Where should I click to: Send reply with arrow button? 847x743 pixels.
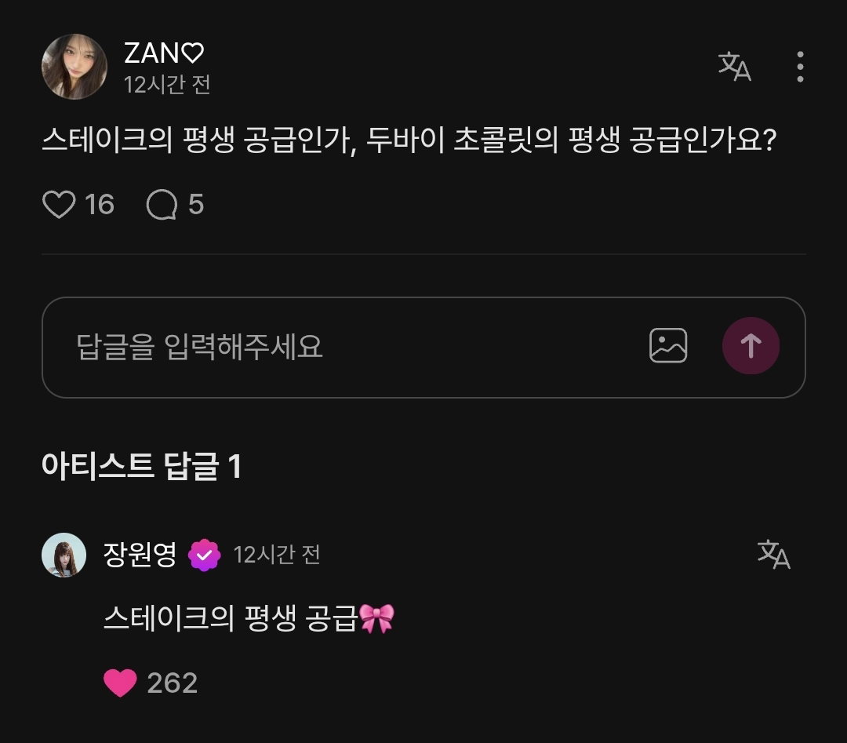click(x=751, y=346)
